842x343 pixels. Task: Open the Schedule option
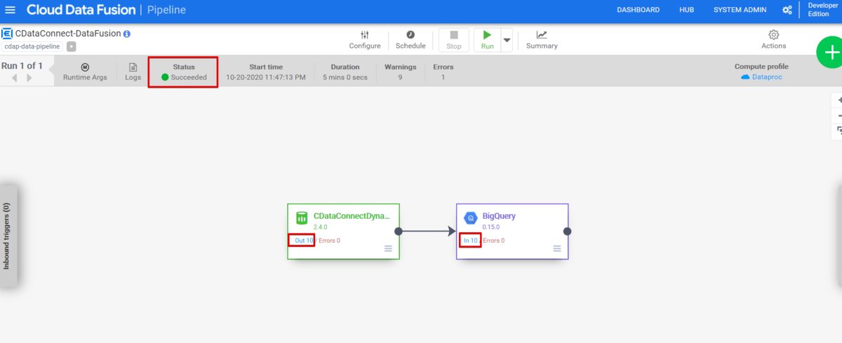(x=410, y=40)
